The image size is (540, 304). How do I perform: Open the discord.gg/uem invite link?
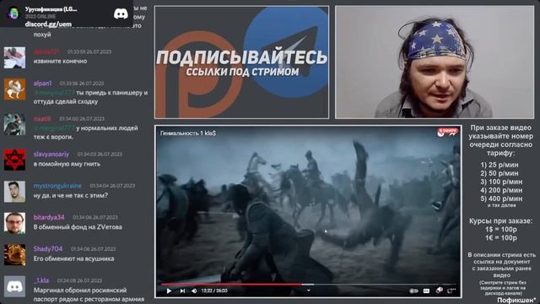[x=49, y=24]
